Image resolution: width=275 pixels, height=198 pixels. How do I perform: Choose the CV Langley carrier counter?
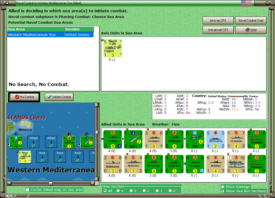coord(195,164)
